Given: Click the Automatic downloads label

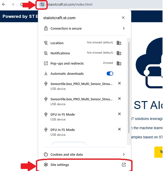Looking at the screenshot, I should click(67, 74).
